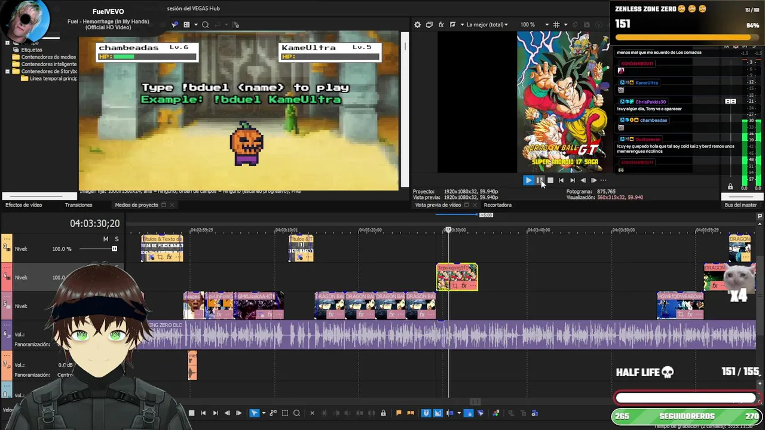The height and width of the screenshot is (430, 765).
Task: Go to end in preview transport
Action: point(572,180)
